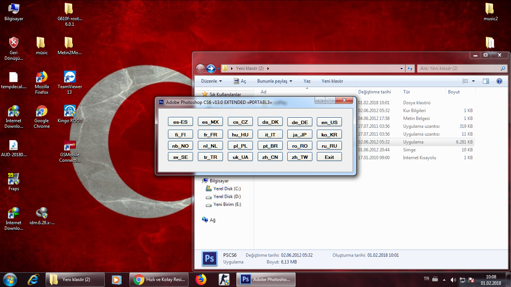The width and height of the screenshot is (511, 287).
Task: Launch Internet Explorer from taskbar
Action: [33, 279]
